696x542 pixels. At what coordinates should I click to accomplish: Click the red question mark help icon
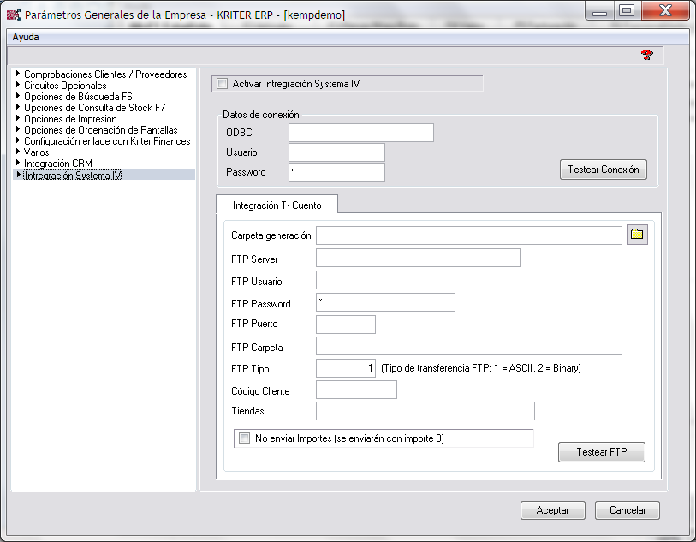pos(646,55)
